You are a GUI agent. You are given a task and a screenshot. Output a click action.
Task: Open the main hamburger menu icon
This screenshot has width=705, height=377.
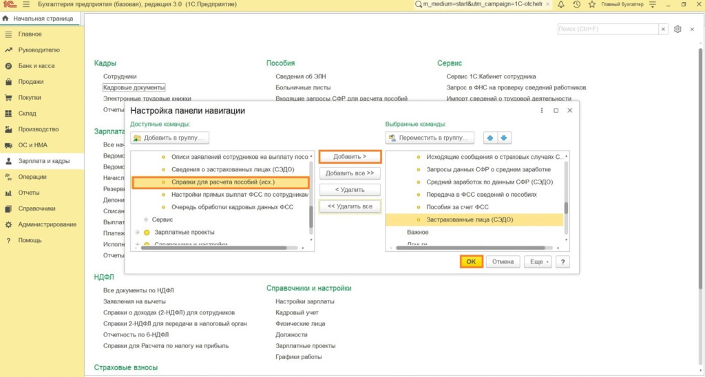[26, 5]
